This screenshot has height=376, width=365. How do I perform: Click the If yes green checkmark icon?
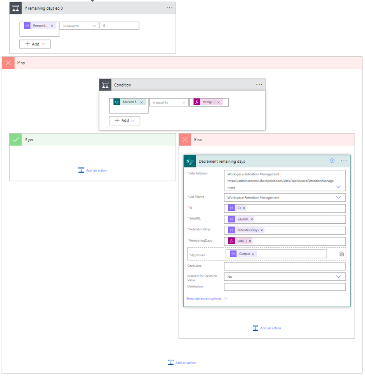tap(16, 139)
